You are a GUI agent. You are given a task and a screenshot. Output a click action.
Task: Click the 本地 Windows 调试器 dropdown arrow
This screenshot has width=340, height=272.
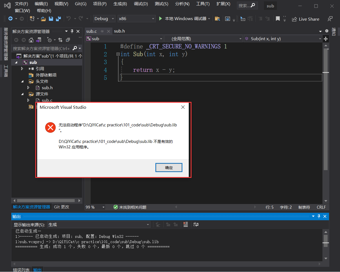209,19
